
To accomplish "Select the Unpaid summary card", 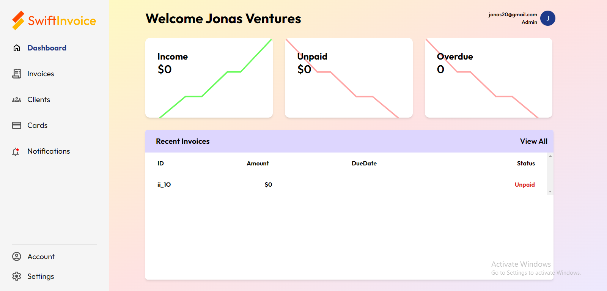I will tap(349, 78).
